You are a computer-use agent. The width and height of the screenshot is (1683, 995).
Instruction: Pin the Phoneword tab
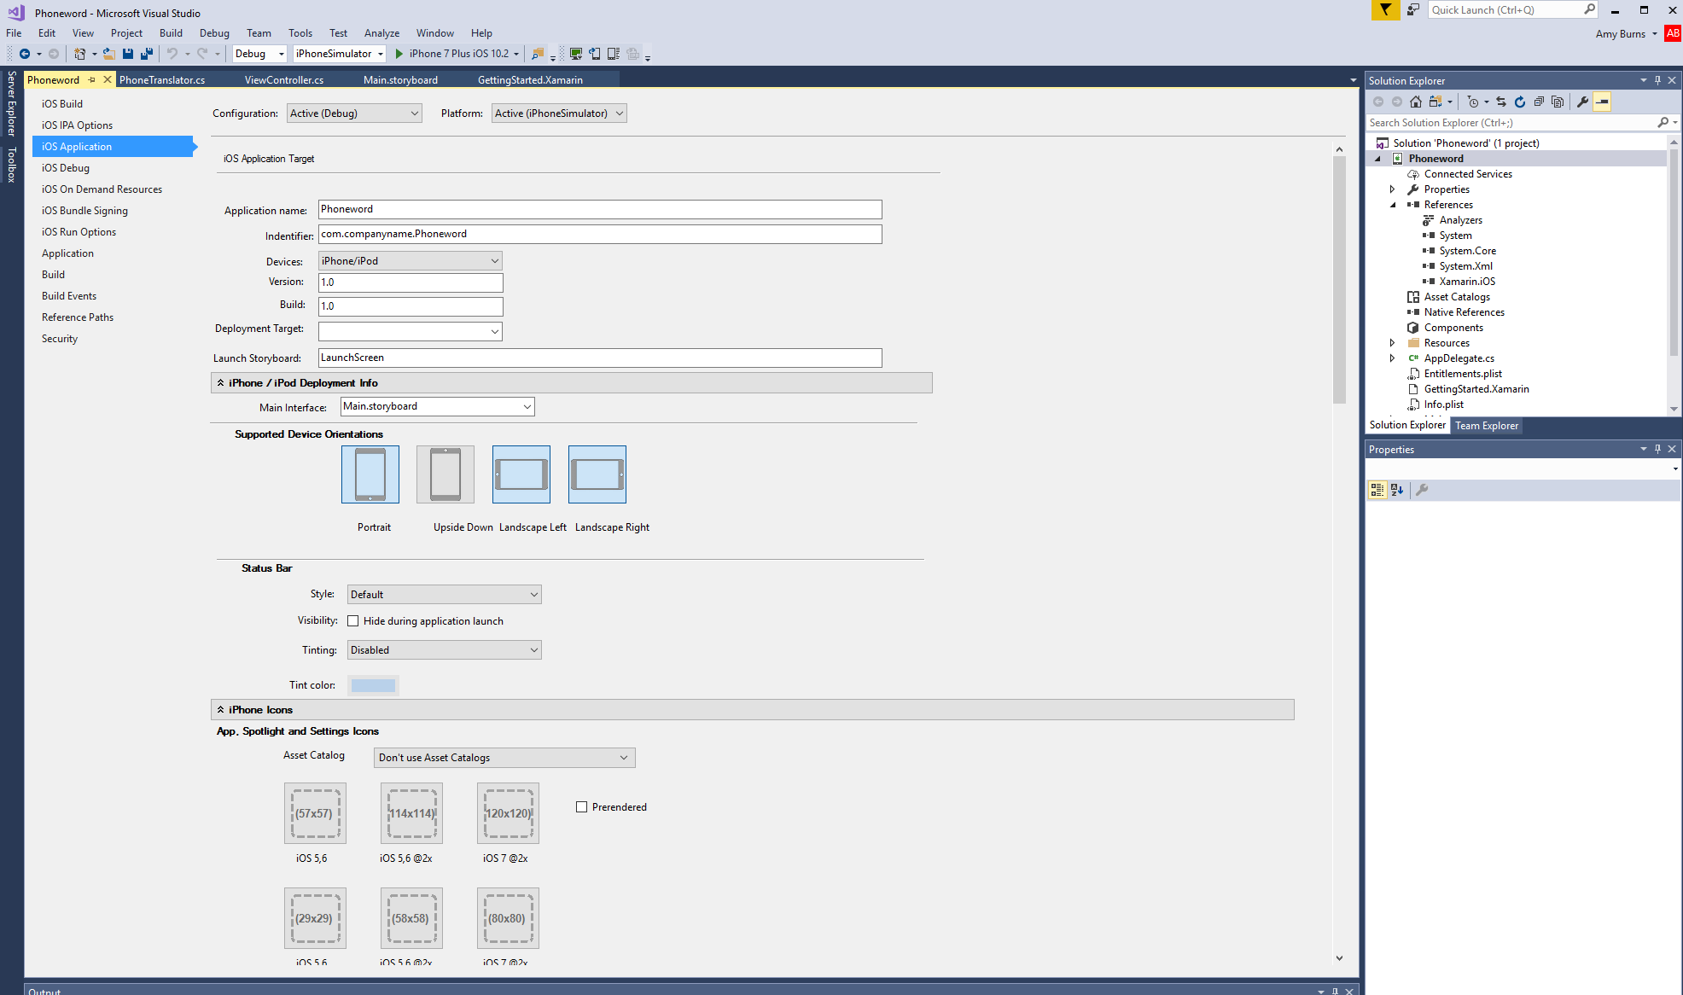coord(91,80)
